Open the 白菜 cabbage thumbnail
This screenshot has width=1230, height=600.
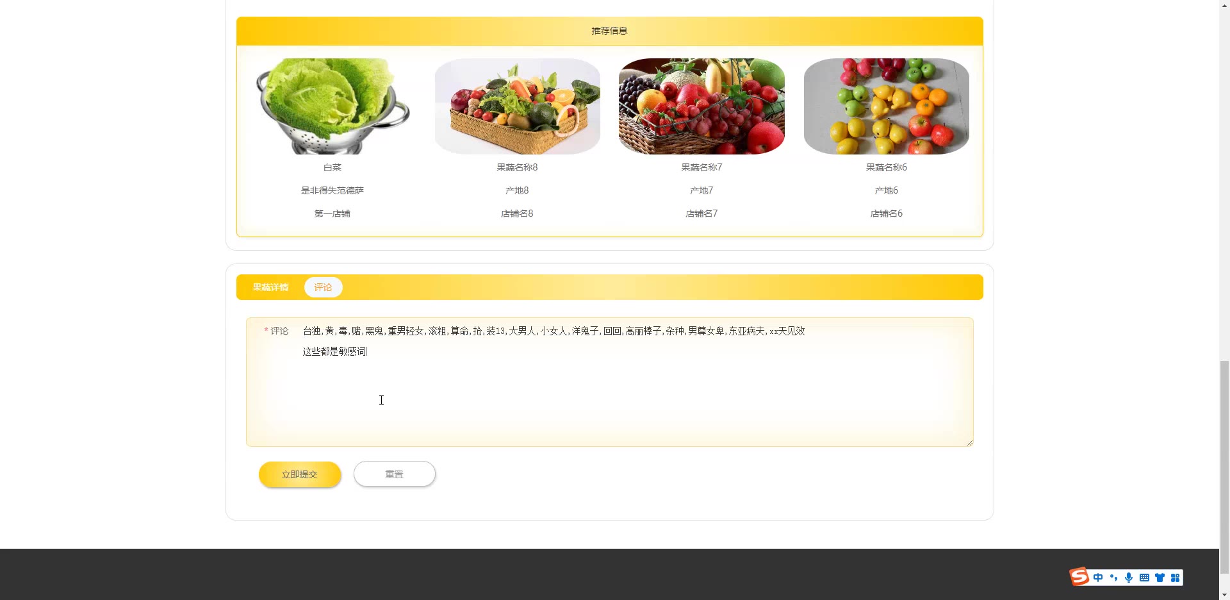332,106
